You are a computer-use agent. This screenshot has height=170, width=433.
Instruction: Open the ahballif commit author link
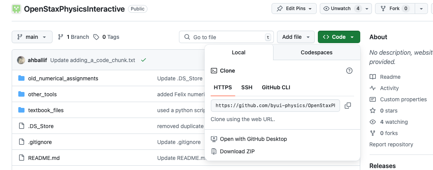tap(38, 60)
